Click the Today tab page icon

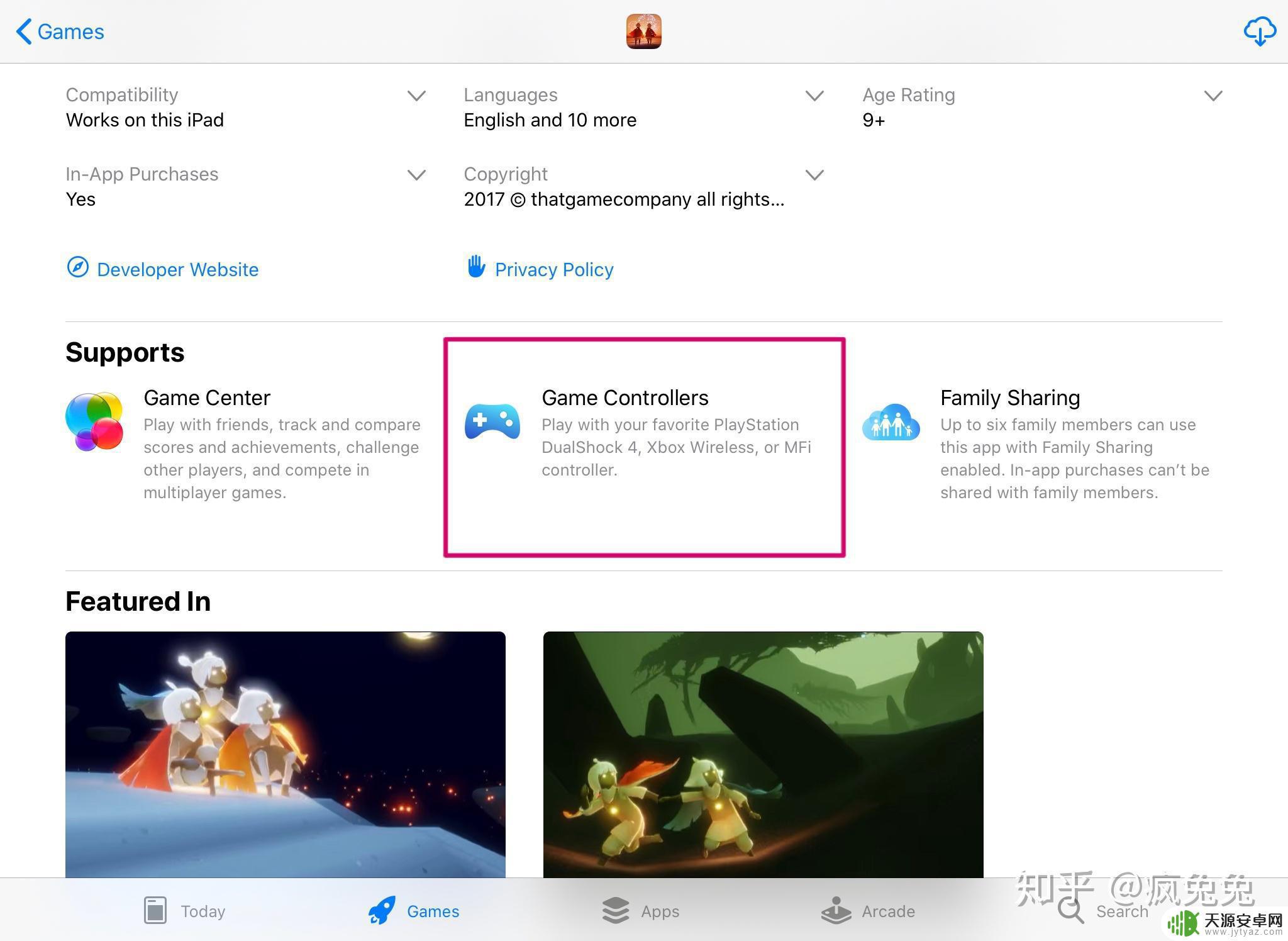point(155,910)
